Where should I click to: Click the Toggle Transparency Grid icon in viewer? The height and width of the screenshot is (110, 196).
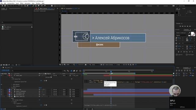(104, 64)
